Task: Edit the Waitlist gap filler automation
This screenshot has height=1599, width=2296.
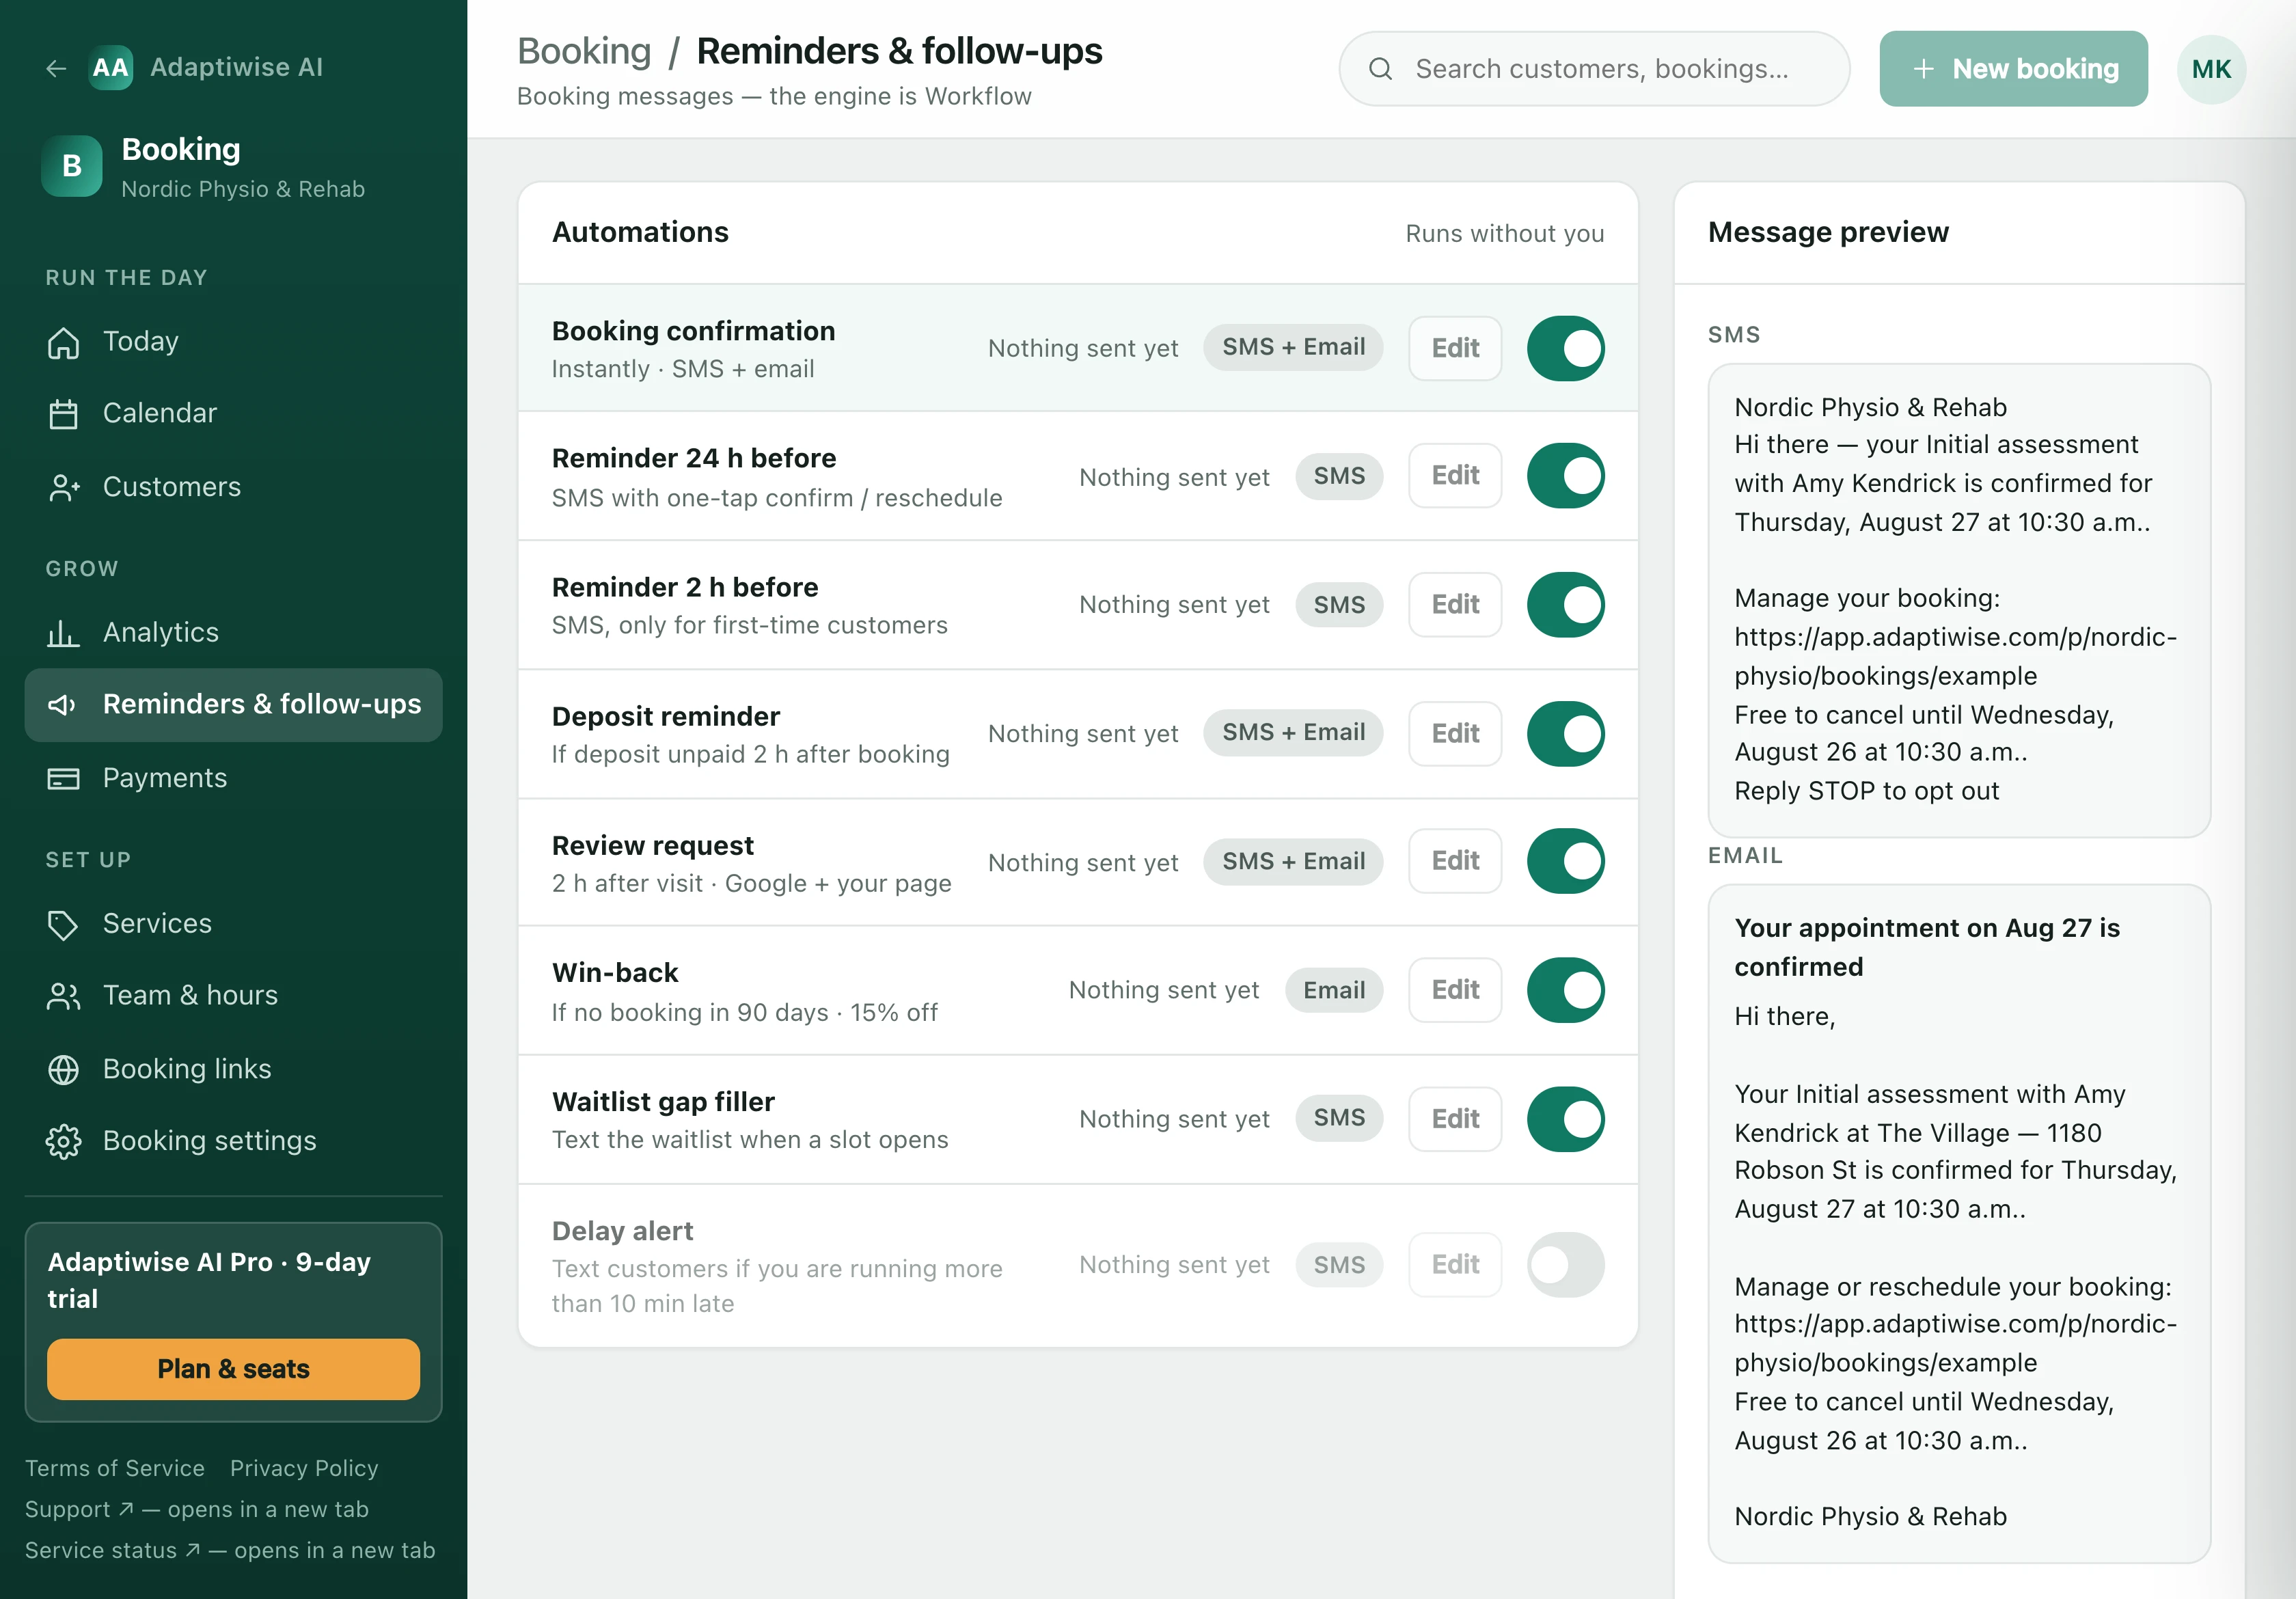Action: [1455, 1119]
